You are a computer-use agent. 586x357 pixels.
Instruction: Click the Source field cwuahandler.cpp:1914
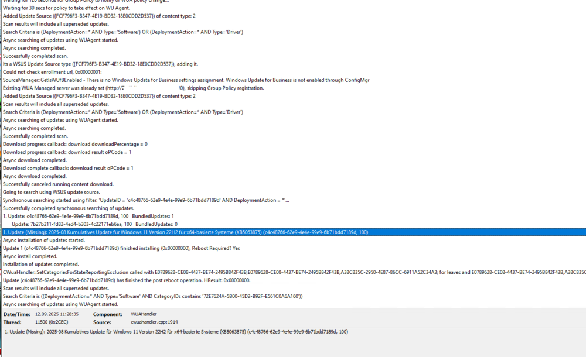click(154, 322)
